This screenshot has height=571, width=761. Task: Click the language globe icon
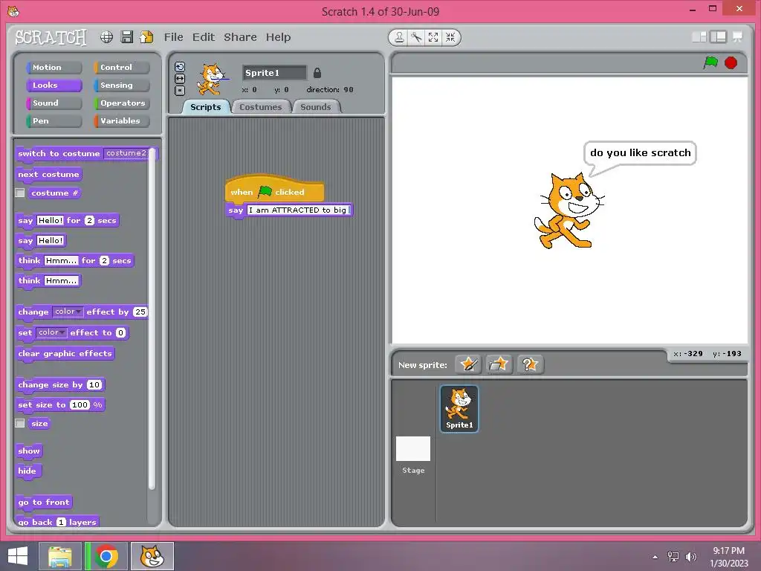pos(107,37)
